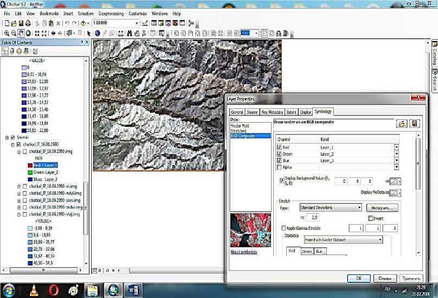Open the map scale dropdown
The image size is (438, 298).
[x=137, y=23]
